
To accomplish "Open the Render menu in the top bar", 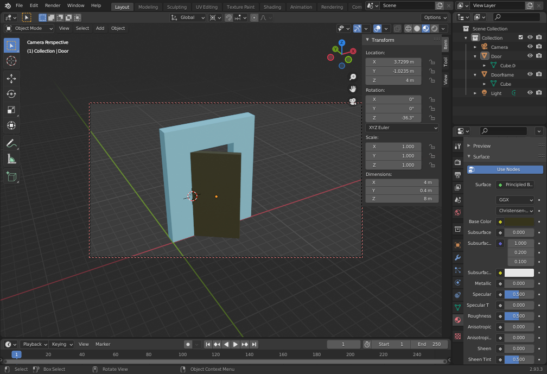I will tap(53, 5).
